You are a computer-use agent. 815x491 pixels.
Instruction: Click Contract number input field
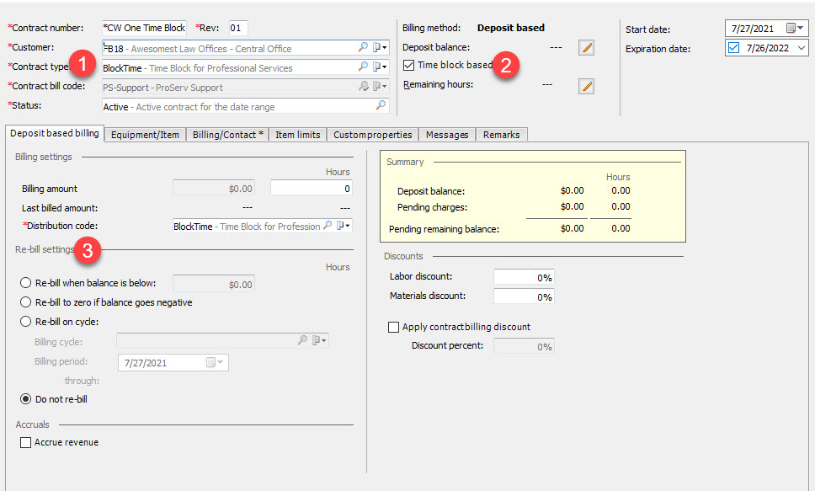coord(144,28)
